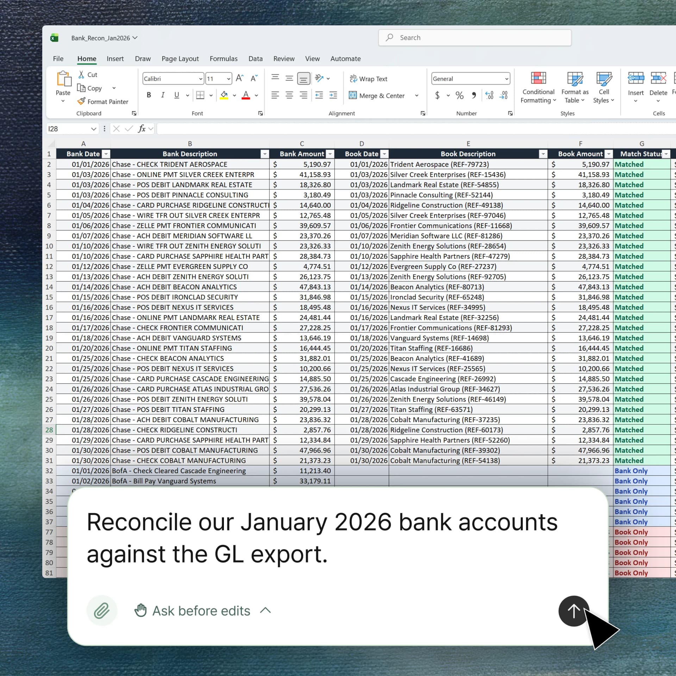
Task: Click inside the Search bar
Action: [x=474, y=38]
